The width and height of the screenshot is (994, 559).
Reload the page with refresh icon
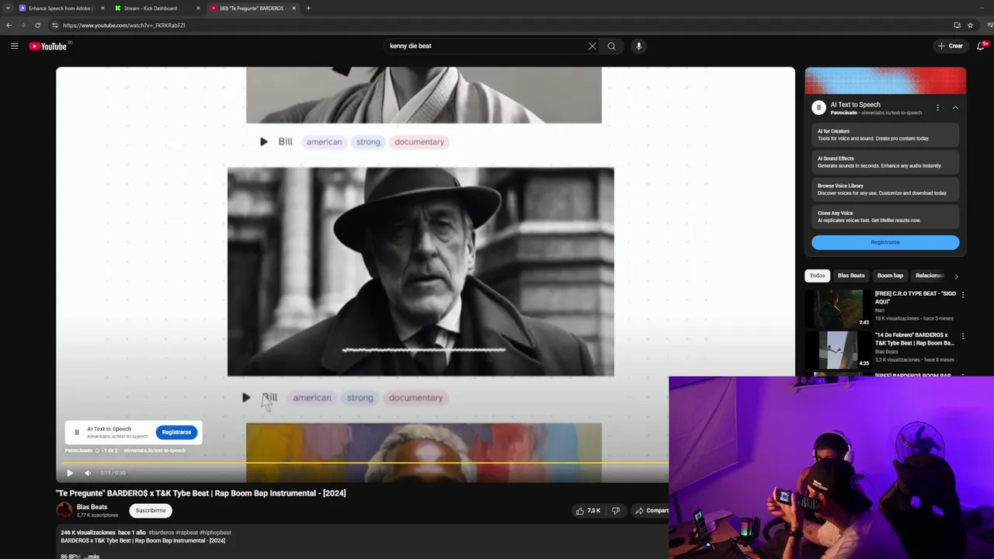coord(37,25)
